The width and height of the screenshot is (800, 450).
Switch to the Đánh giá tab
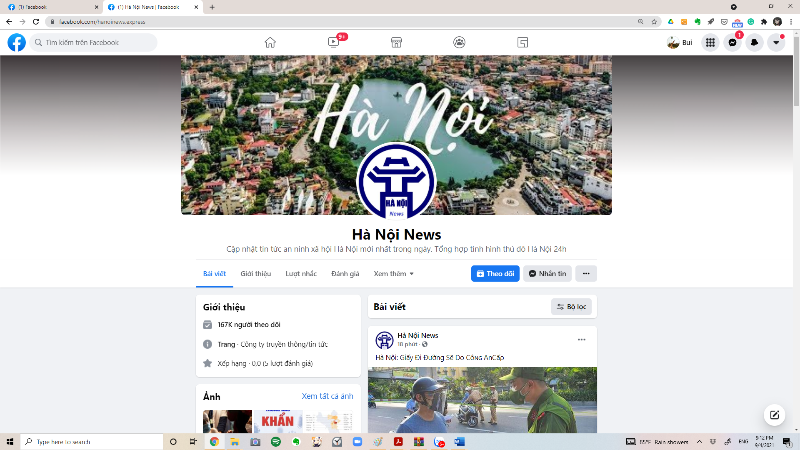pos(345,274)
